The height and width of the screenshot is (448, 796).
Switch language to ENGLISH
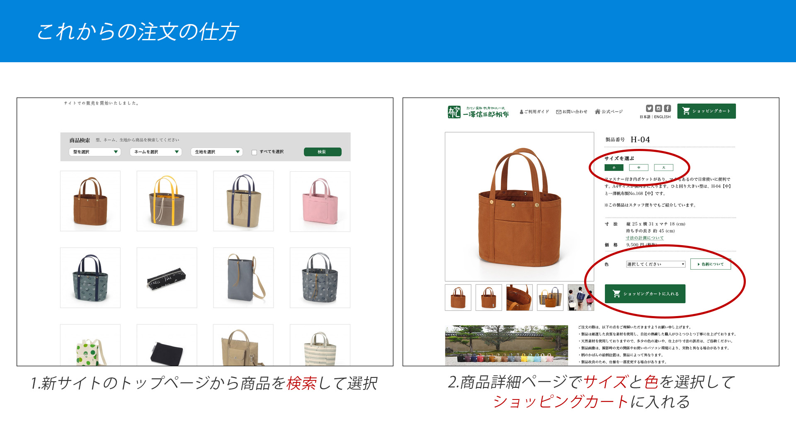[662, 117]
